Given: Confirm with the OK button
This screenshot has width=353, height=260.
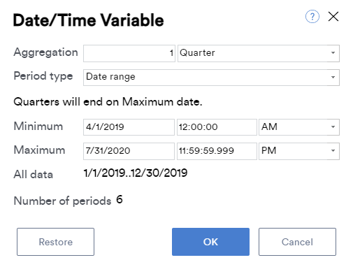Looking at the screenshot, I should click(x=210, y=242).
